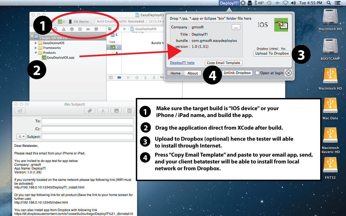Open Spotlight search in the menu bar
Image resolution: width=346 pixels, height=216 pixels.
pos(329,3)
